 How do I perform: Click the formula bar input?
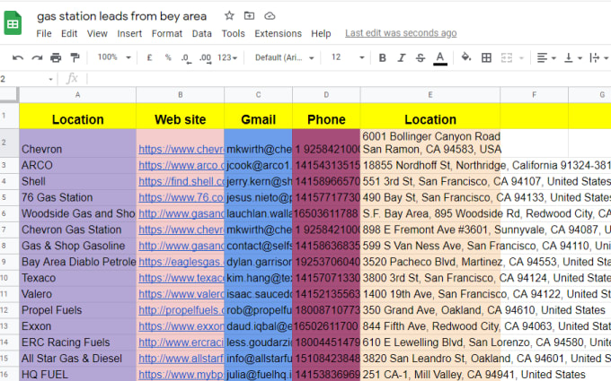349,79
